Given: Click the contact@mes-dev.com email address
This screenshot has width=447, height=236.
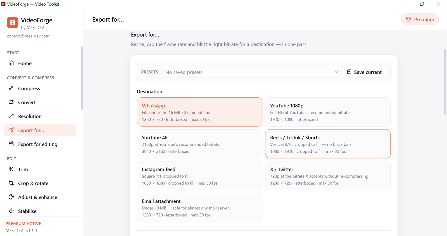Looking at the screenshot, I should click(x=28, y=36).
